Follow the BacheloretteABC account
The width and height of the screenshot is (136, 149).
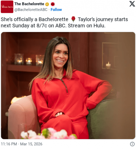pyautogui.click(x=56, y=10)
